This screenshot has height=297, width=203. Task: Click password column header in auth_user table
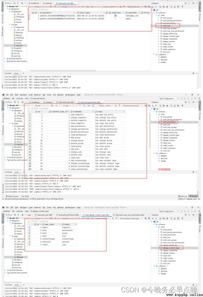click(58, 13)
